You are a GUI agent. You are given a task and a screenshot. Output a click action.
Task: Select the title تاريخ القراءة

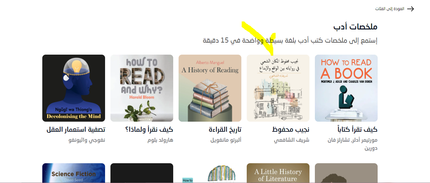click(225, 130)
